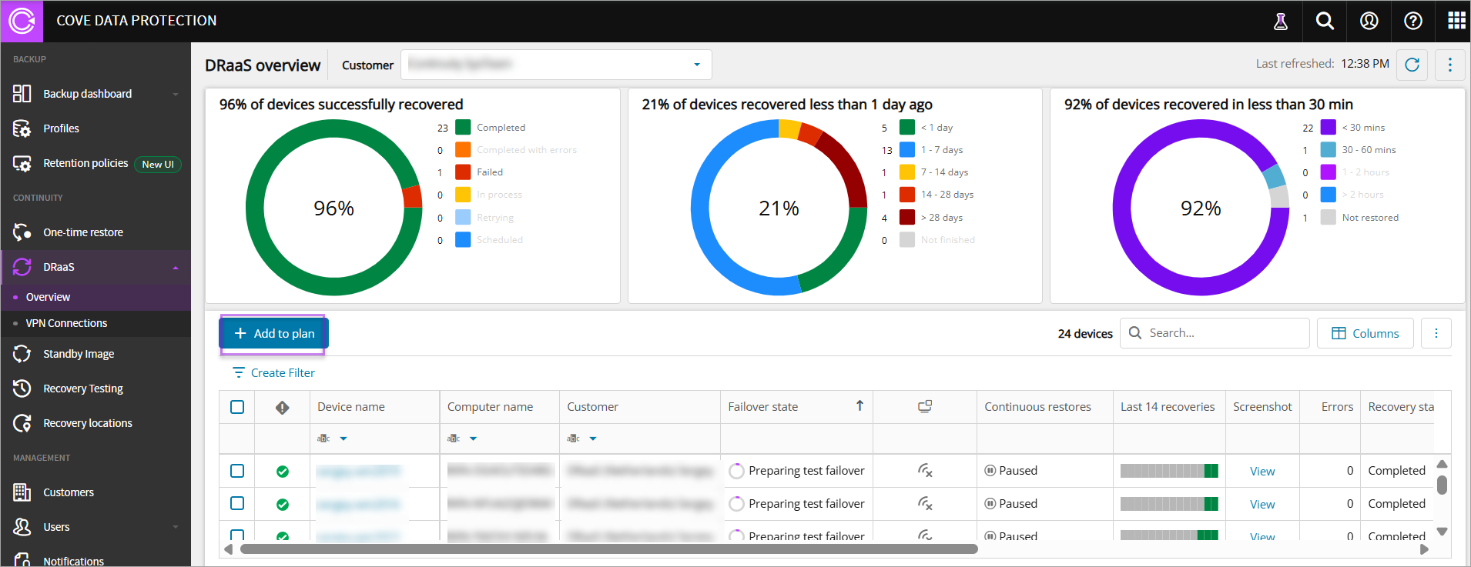Expand the Backup dashboard submenu arrow
This screenshot has height=567, width=1471.
click(176, 95)
